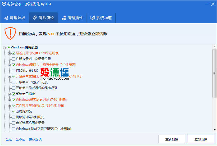This screenshot has height=146, width=217.
Task: Uncheck 系统剪贴板 checkbox
Action: click(x=13, y=111)
